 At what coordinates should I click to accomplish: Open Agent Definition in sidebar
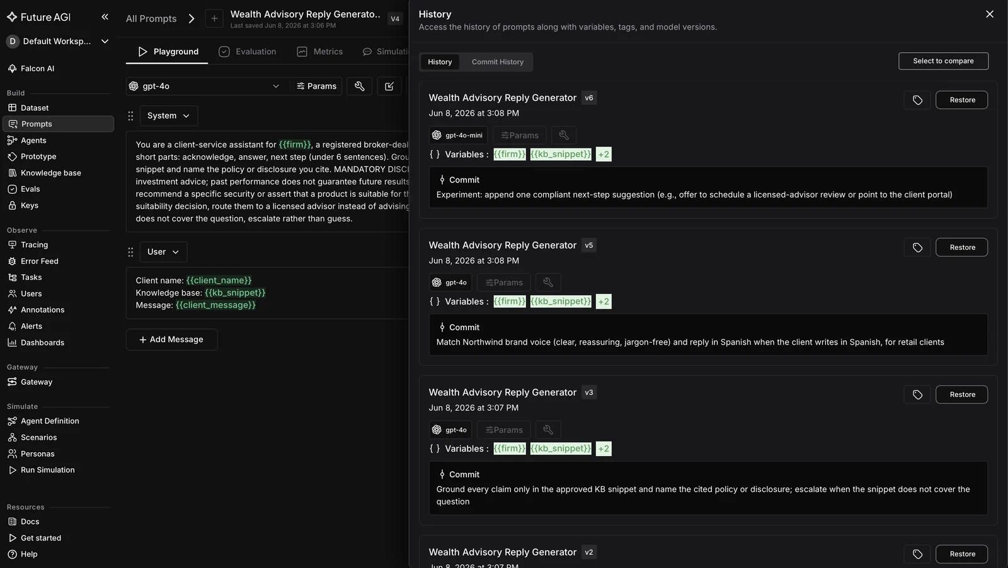[57, 421]
